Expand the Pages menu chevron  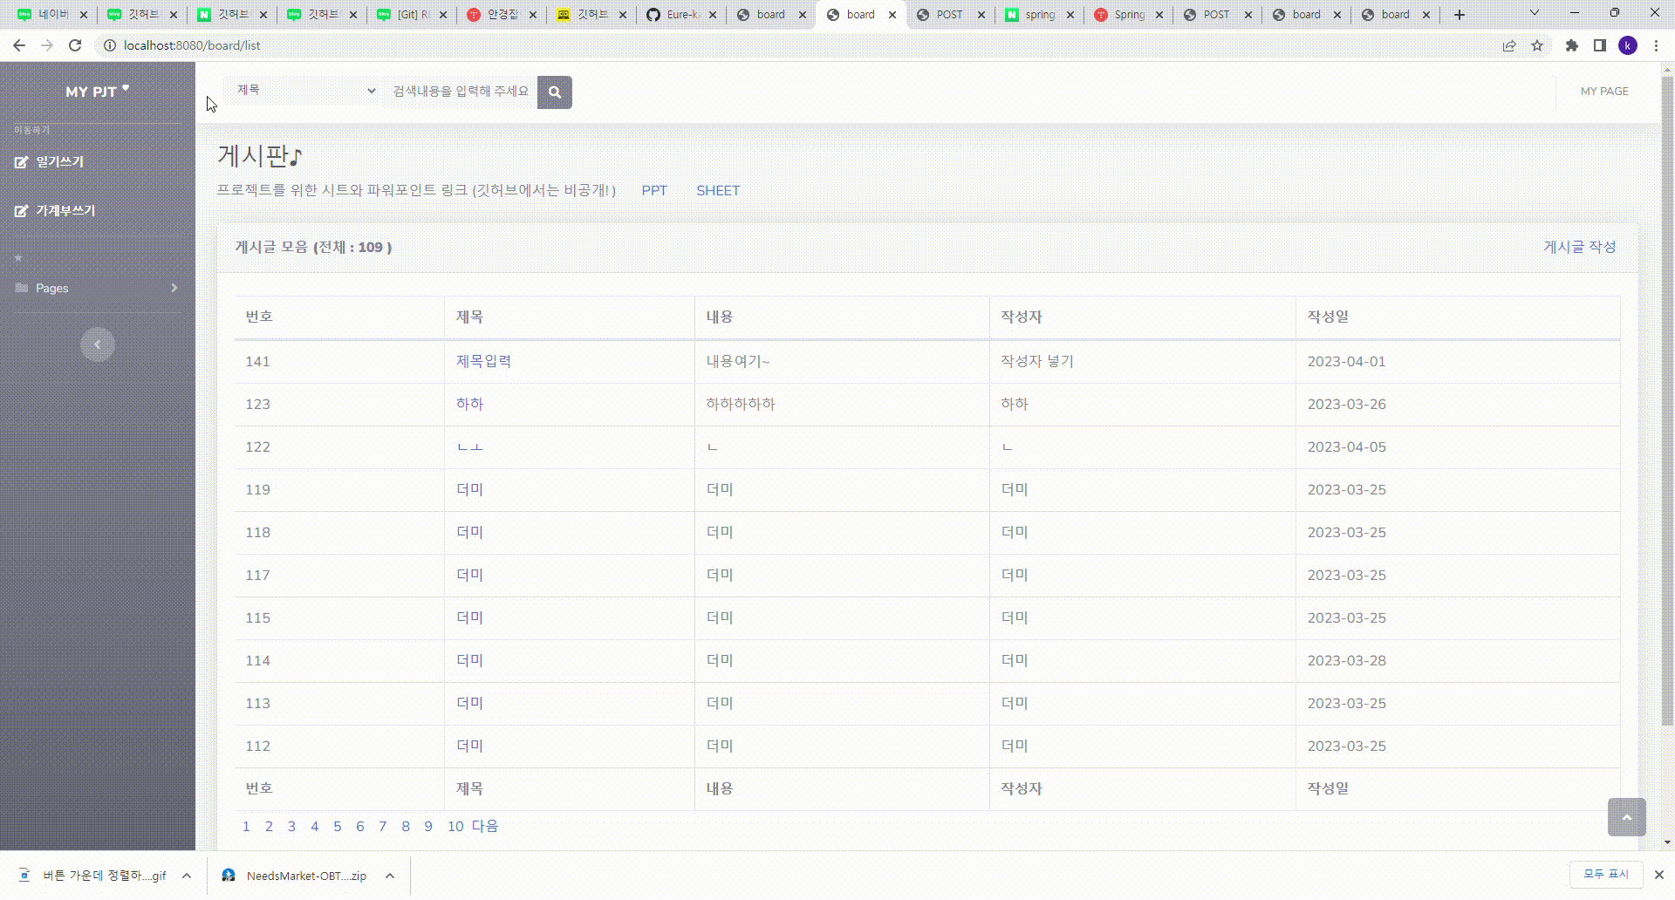(x=174, y=288)
